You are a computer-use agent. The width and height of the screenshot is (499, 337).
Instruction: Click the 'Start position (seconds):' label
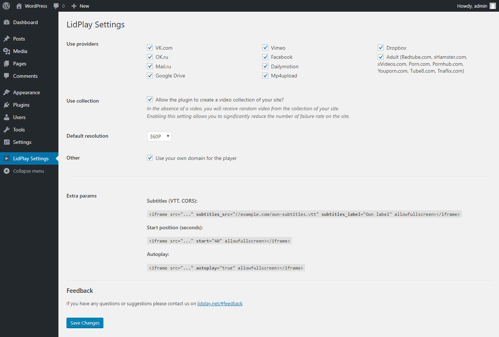tap(175, 227)
